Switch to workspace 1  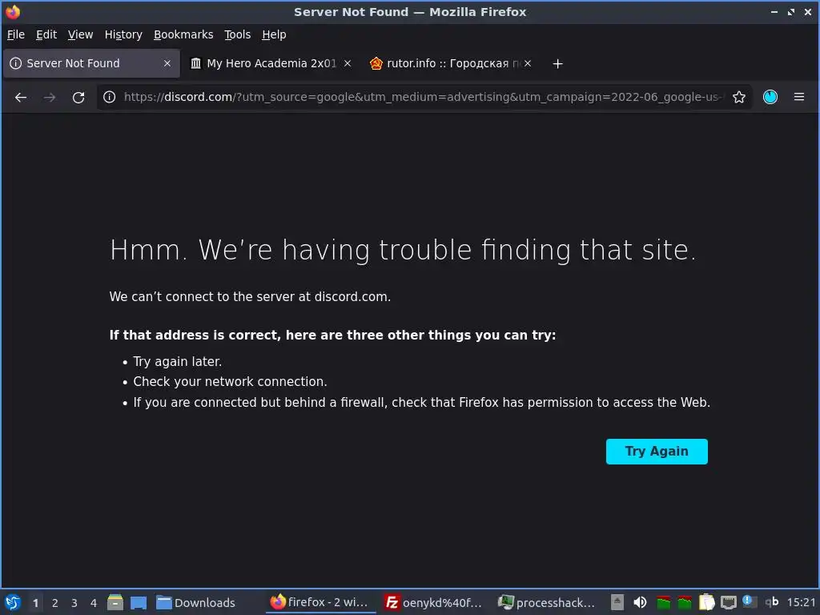[x=35, y=603]
